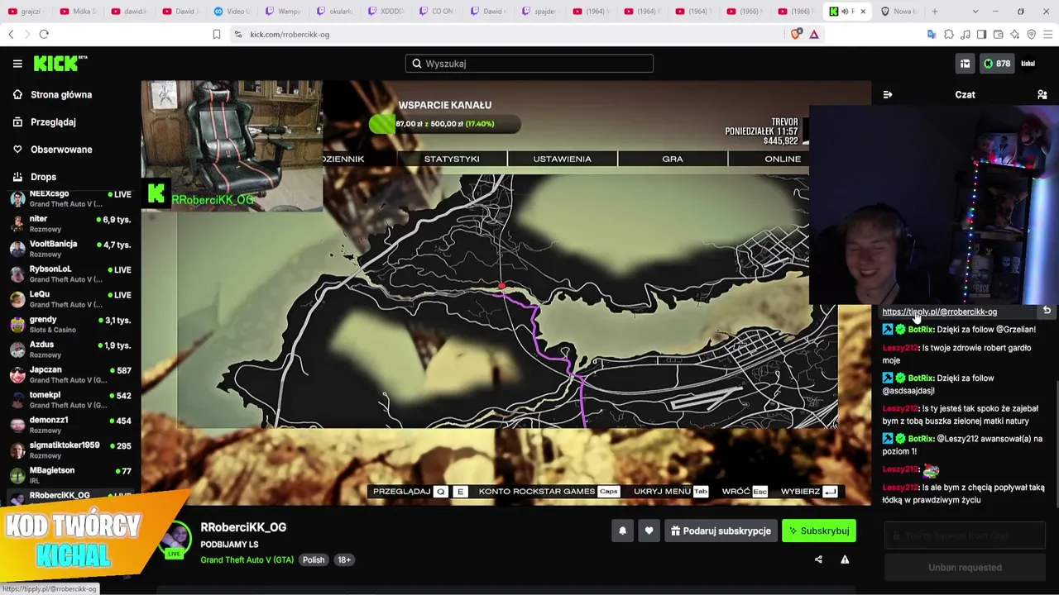Click the USTAWIENIA tab in game menu
This screenshot has width=1059, height=595.
tap(562, 159)
